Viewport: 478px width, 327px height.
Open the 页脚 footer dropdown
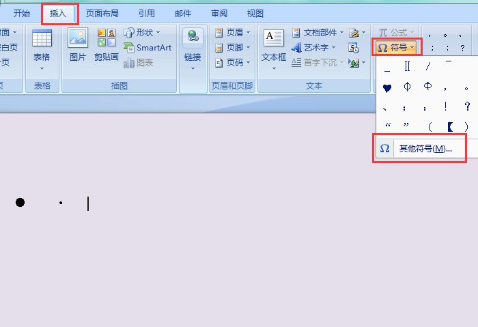(232, 47)
